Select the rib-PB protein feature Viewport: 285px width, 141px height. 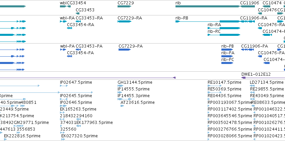point(227,50)
